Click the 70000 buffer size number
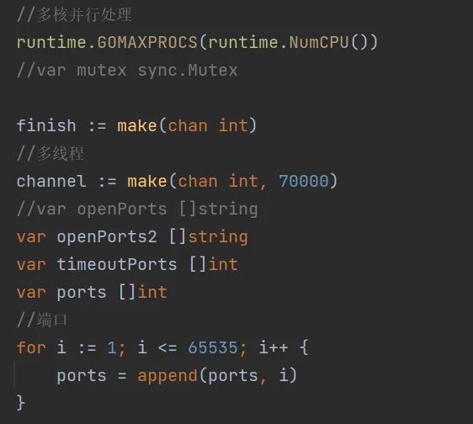Image resolution: width=473 pixels, height=424 pixels. [x=304, y=181]
